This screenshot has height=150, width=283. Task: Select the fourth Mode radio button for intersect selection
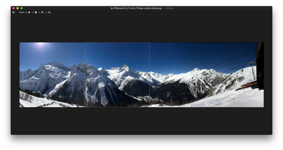46,12
